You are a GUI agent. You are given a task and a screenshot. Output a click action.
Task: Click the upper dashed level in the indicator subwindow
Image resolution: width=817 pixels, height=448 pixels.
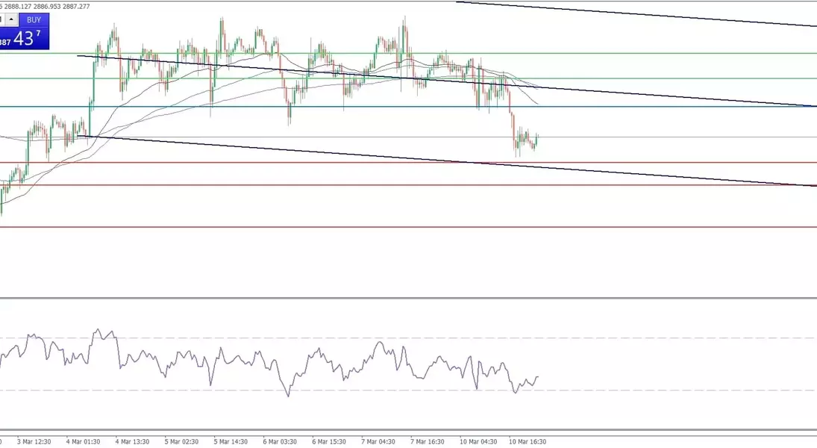click(x=672, y=337)
